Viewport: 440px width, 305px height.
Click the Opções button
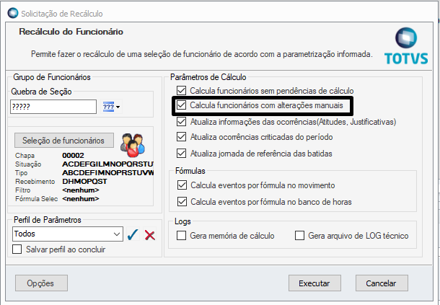point(41,283)
